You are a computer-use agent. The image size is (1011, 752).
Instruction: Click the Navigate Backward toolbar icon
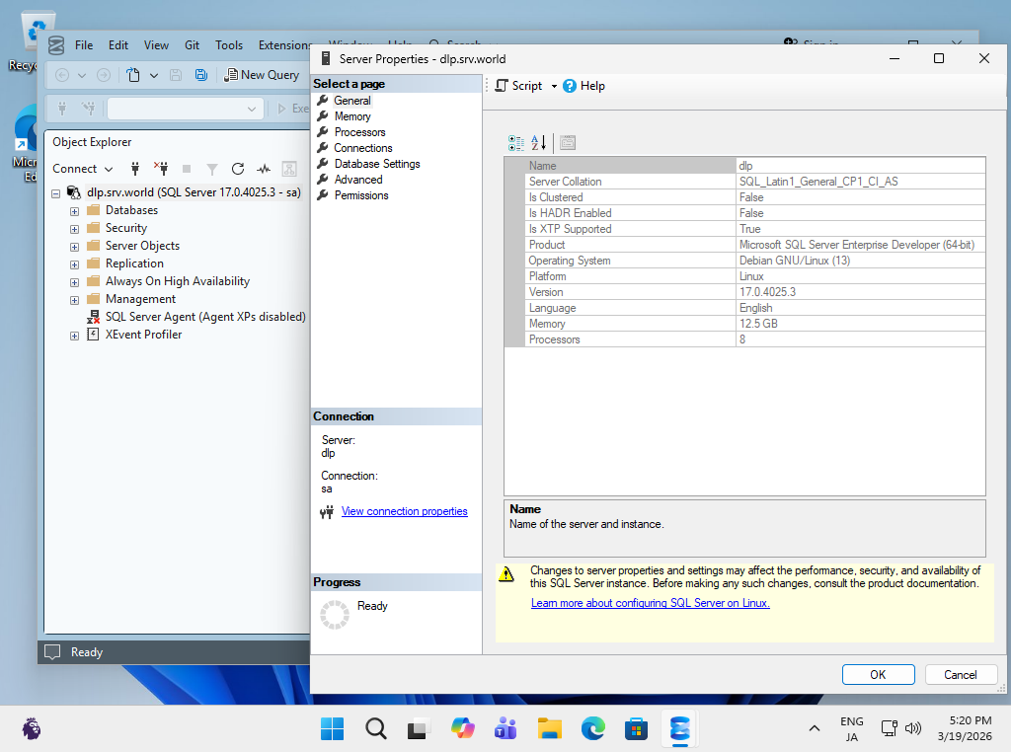pos(62,75)
